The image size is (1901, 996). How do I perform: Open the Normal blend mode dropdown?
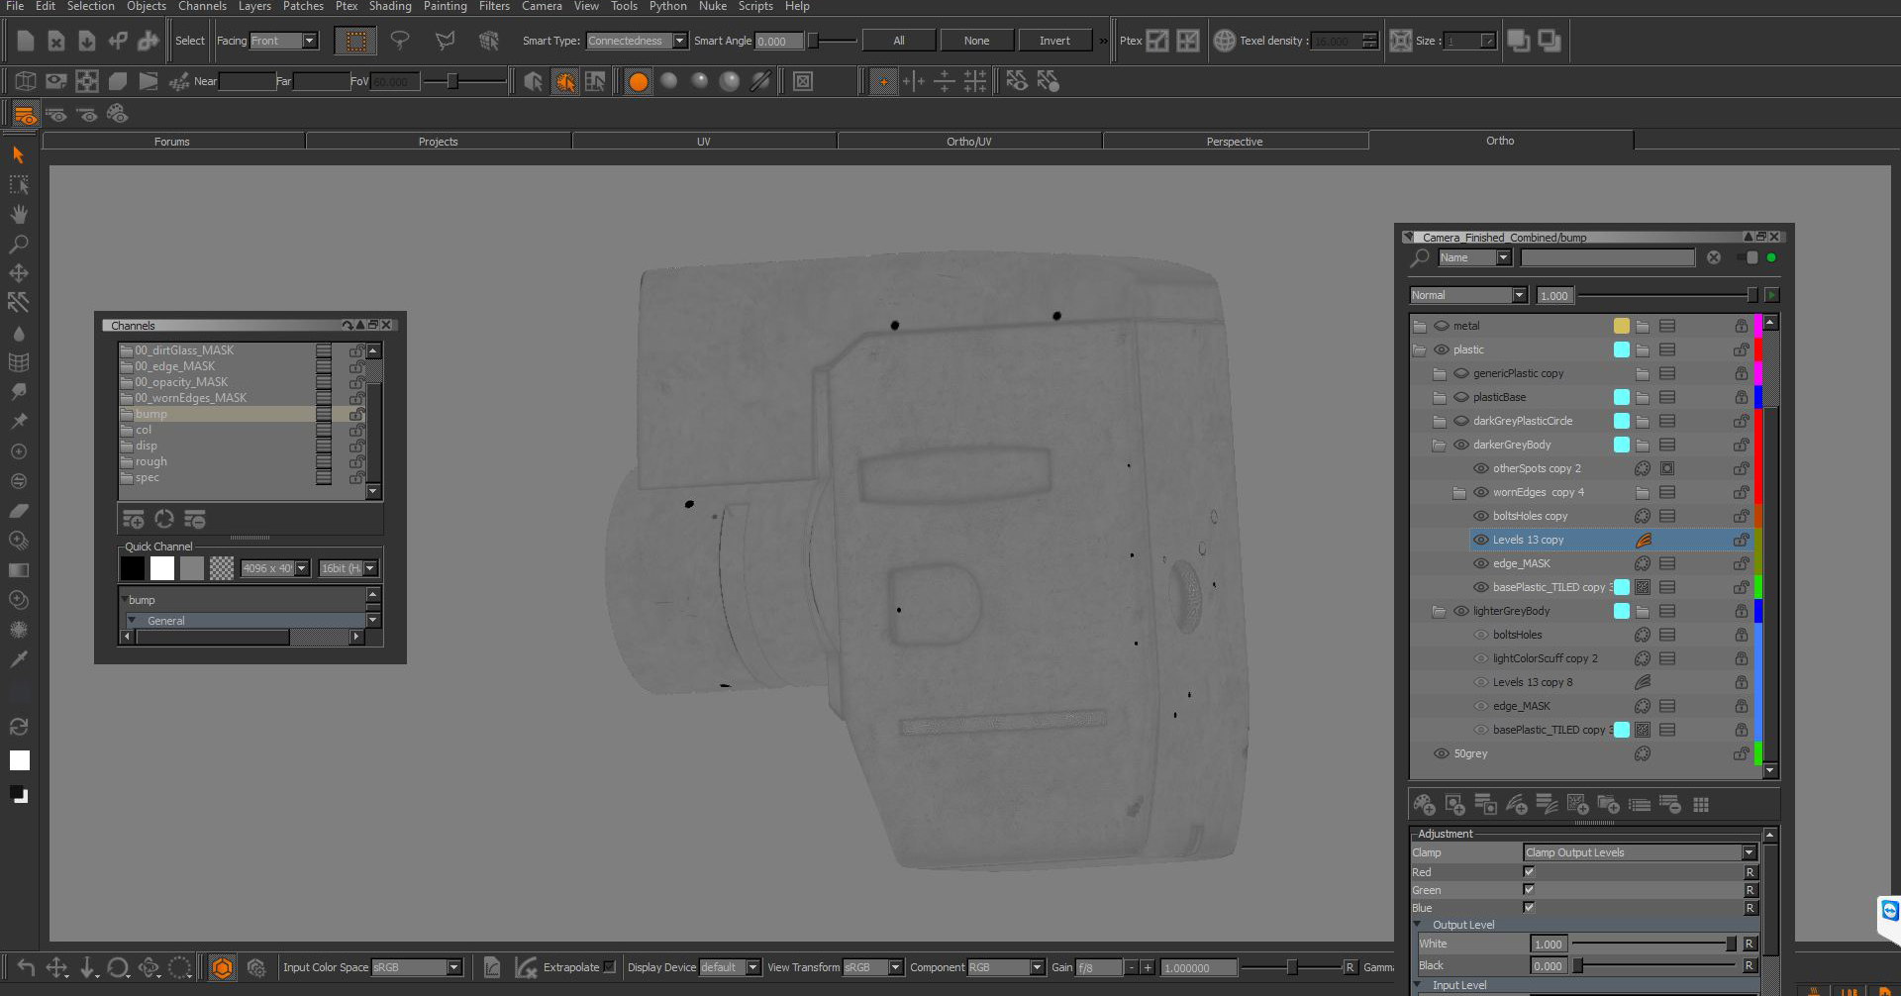[1468, 295]
